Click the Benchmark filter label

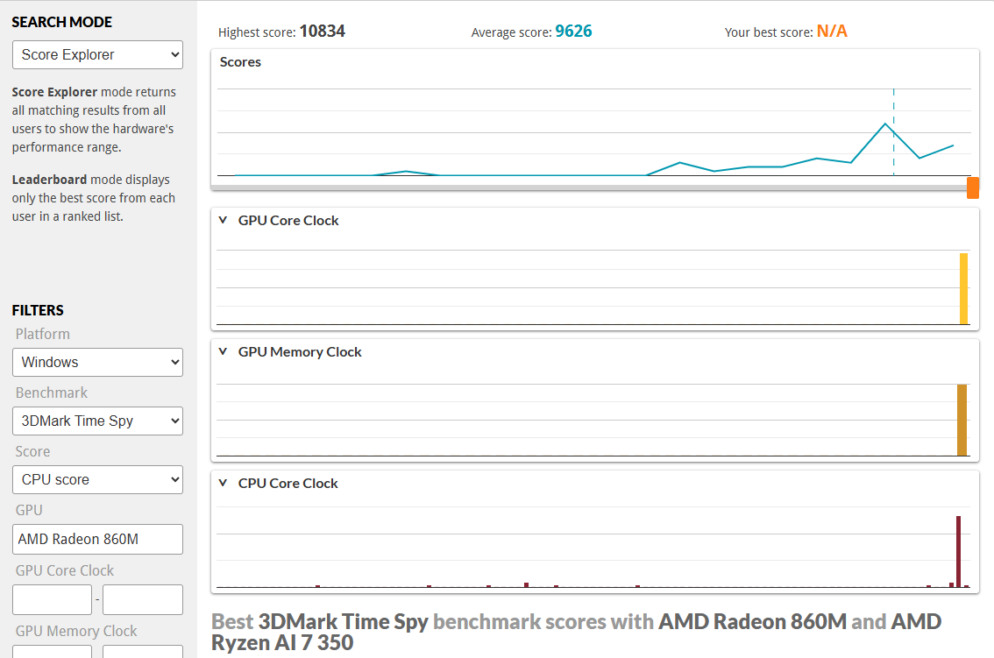(52, 393)
